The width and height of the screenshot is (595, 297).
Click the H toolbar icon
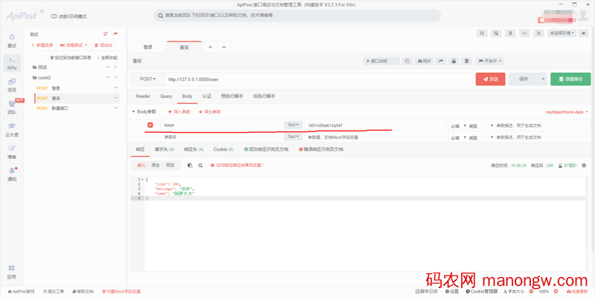(482, 33)
